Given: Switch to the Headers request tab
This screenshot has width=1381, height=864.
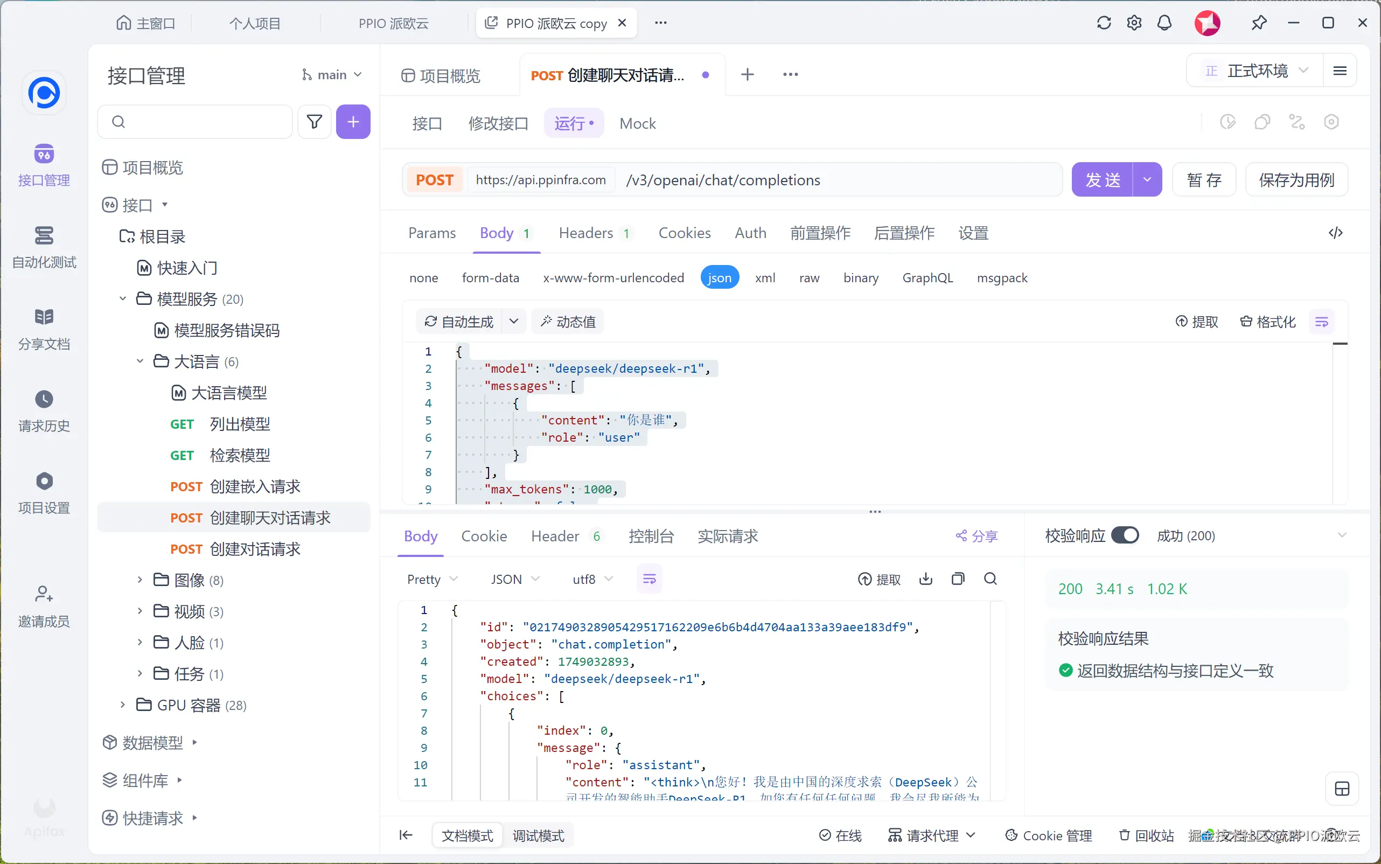Looking at the screenshot, I should tap(585, 233).
